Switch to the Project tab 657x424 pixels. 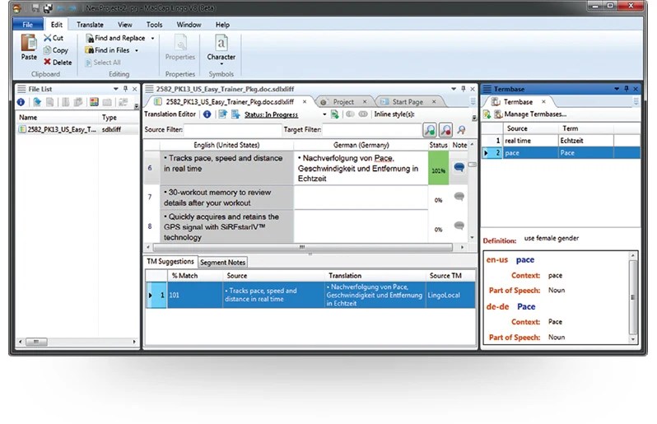343,102
